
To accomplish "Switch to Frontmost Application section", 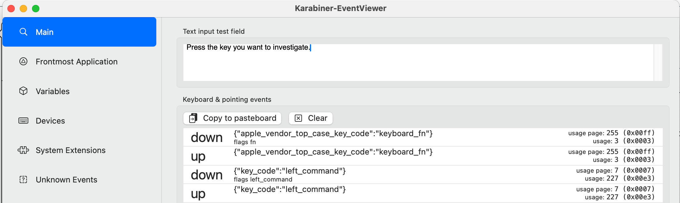I will 77,62.
